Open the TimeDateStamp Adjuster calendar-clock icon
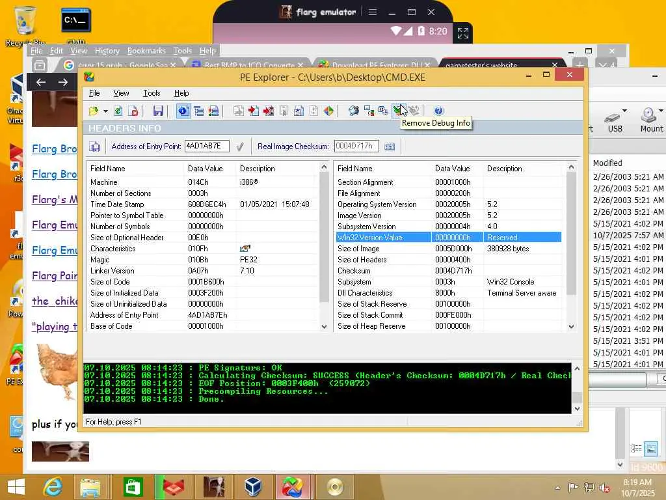 pos(383,111)
